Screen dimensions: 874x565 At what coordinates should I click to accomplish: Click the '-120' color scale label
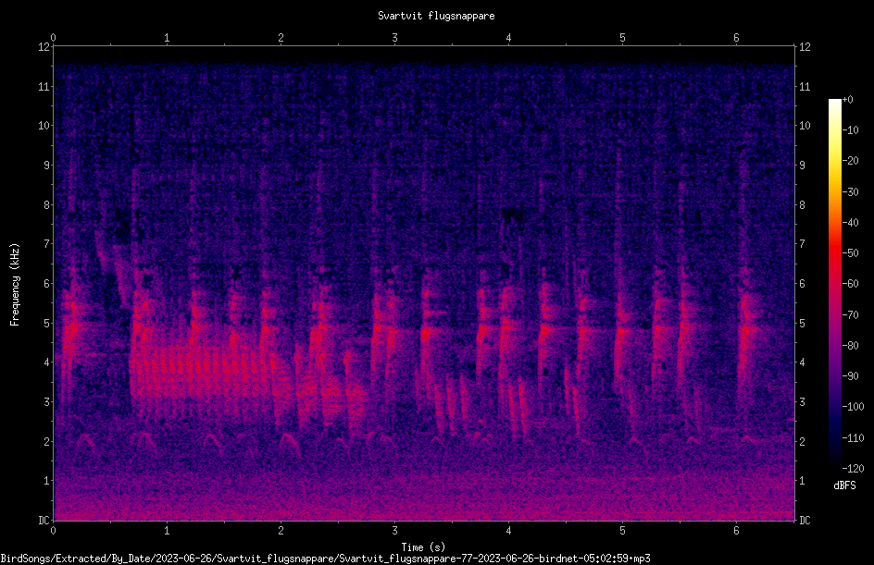click(x=853, y=469)
